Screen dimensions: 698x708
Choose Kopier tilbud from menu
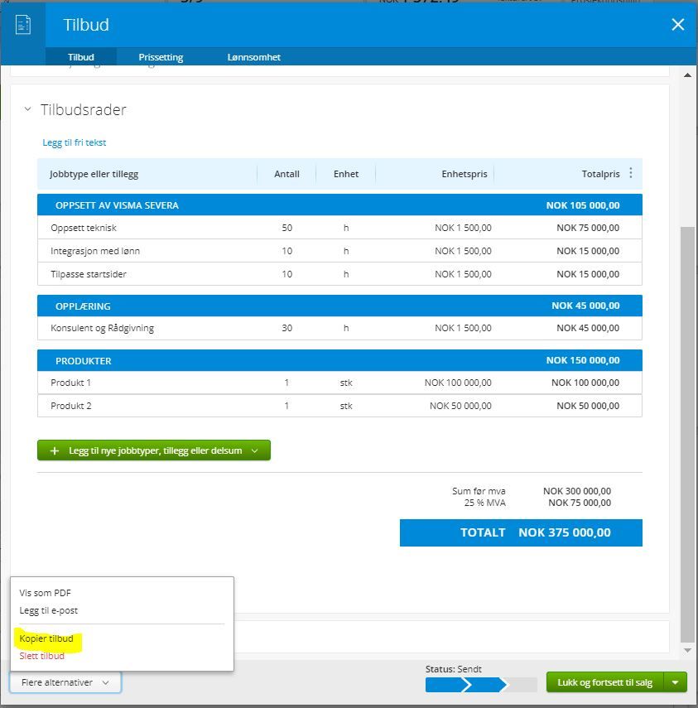pos(46,638)
